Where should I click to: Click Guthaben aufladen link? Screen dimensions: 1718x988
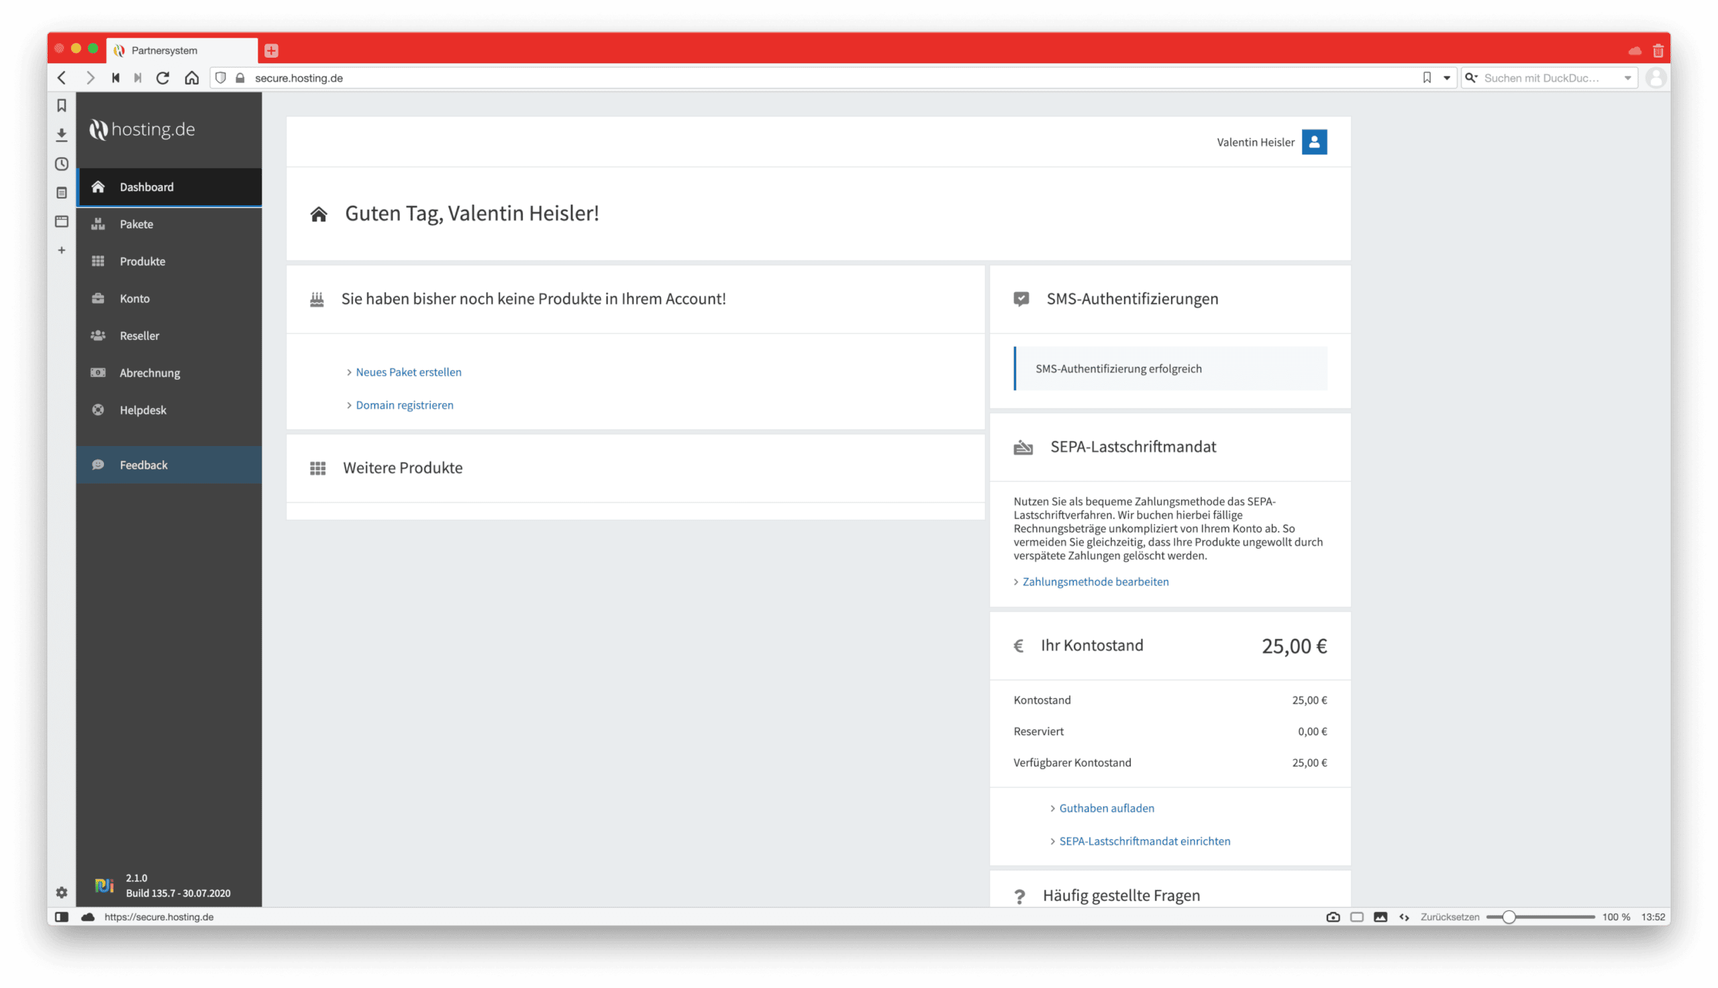[x=1106, y=808]
